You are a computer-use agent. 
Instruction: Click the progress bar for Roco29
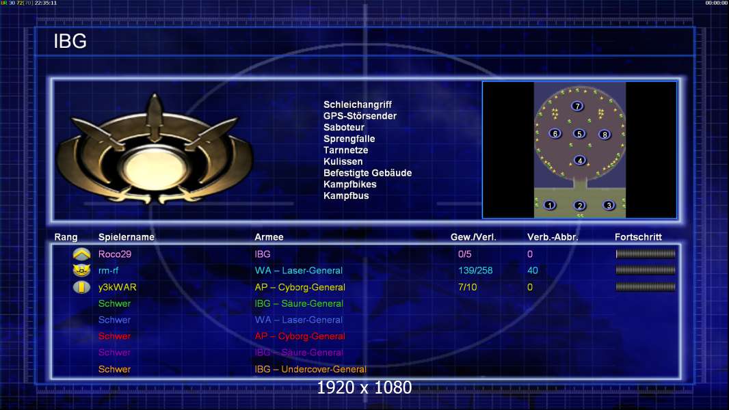[646, 254]
